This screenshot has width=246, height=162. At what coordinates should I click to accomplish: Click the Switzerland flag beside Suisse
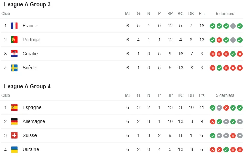tap(14, 135)
